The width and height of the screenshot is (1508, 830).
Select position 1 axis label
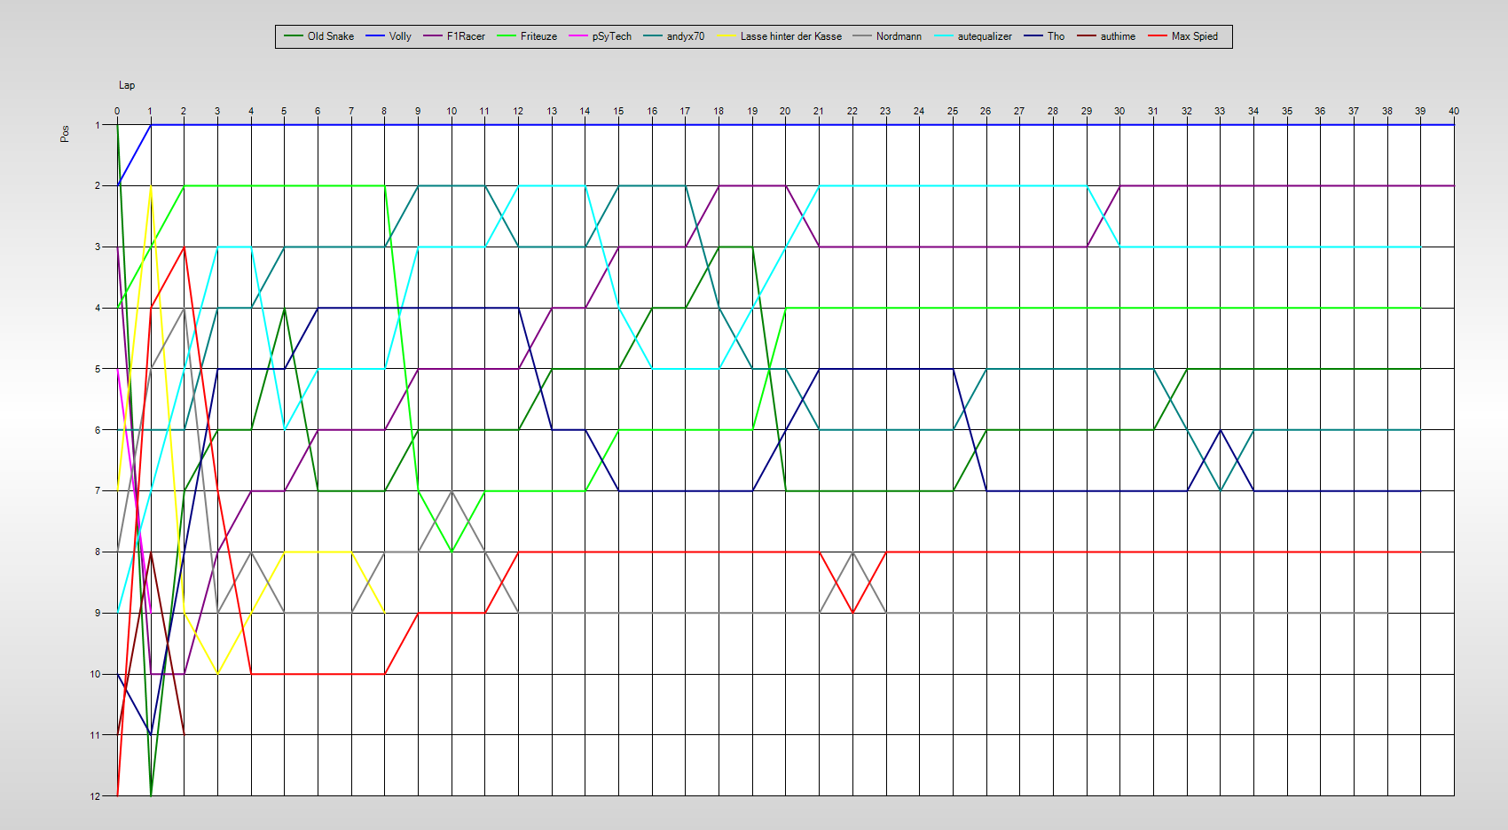(98, 125)
